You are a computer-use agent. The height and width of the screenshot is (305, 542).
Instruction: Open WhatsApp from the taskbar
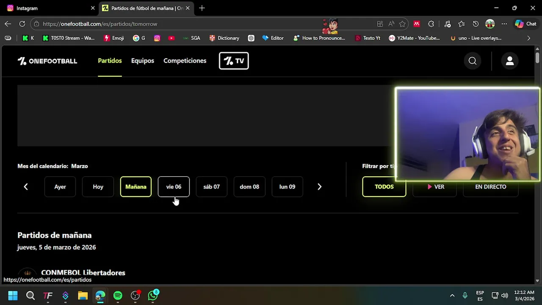coord(153,295)
